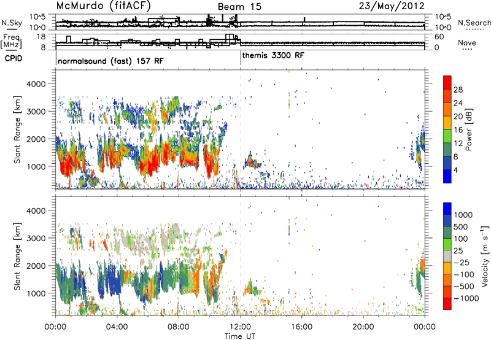Image resolution: width=491 pixels, height=340 pixels.
Task: Click the 'CPID' row label
Action: pos(14,58)
